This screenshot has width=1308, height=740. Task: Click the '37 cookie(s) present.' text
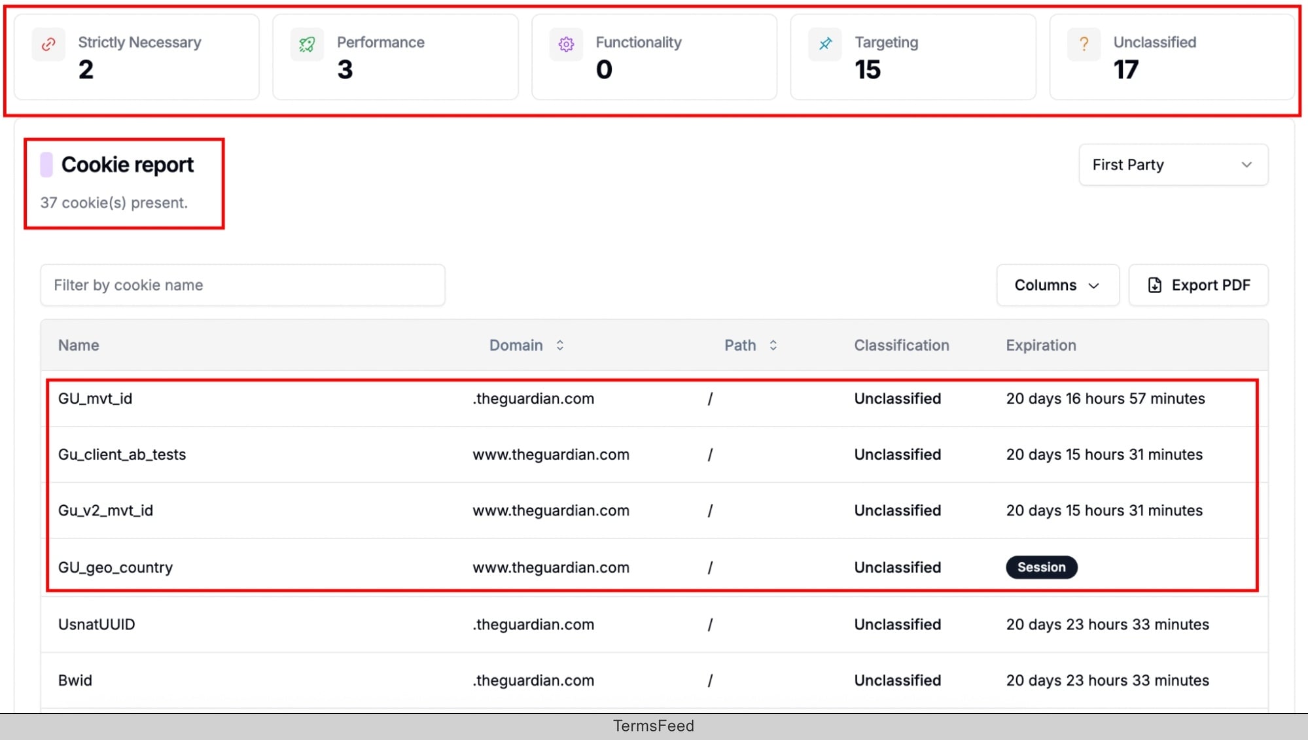click(114, 203)
